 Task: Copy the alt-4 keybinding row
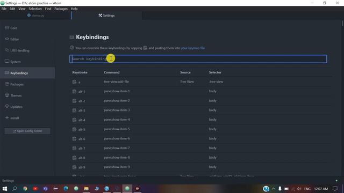click(74, 120)
